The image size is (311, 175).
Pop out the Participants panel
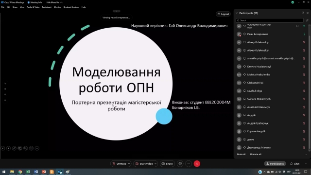point(303,13)
